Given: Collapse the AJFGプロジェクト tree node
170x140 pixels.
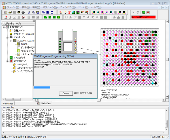Looking at the screenshot, I should [7, 61].
